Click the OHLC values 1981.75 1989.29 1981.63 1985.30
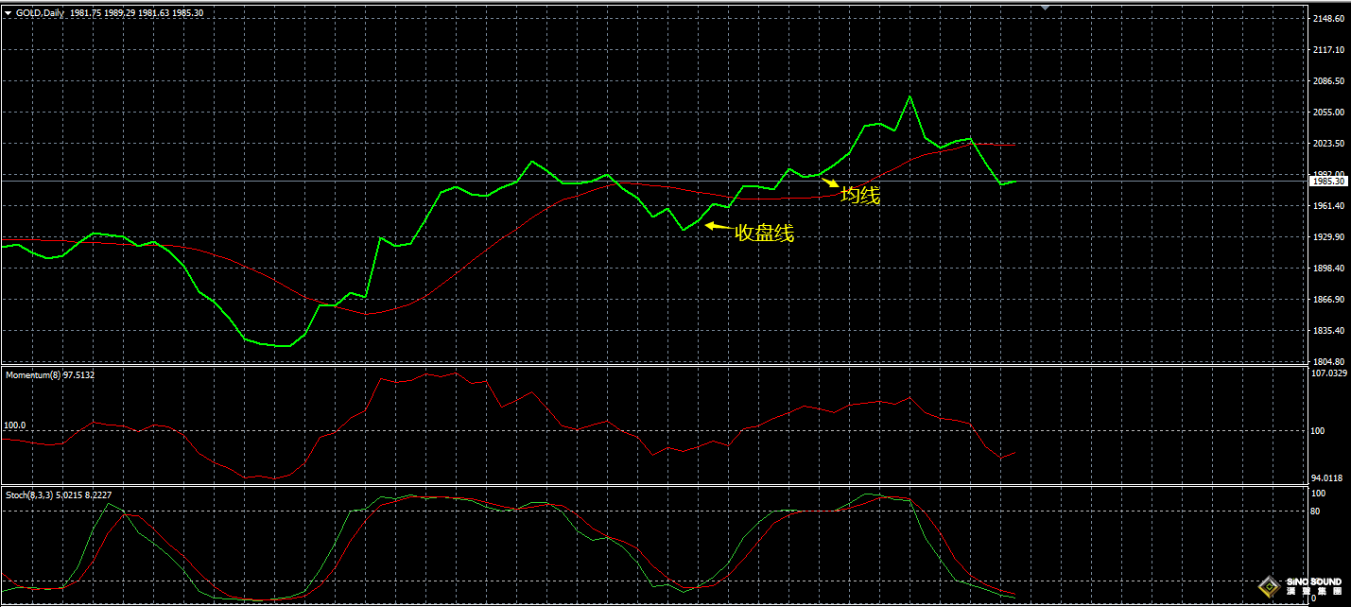Viewport: 1351px width, 607px height. click(137, 13)
